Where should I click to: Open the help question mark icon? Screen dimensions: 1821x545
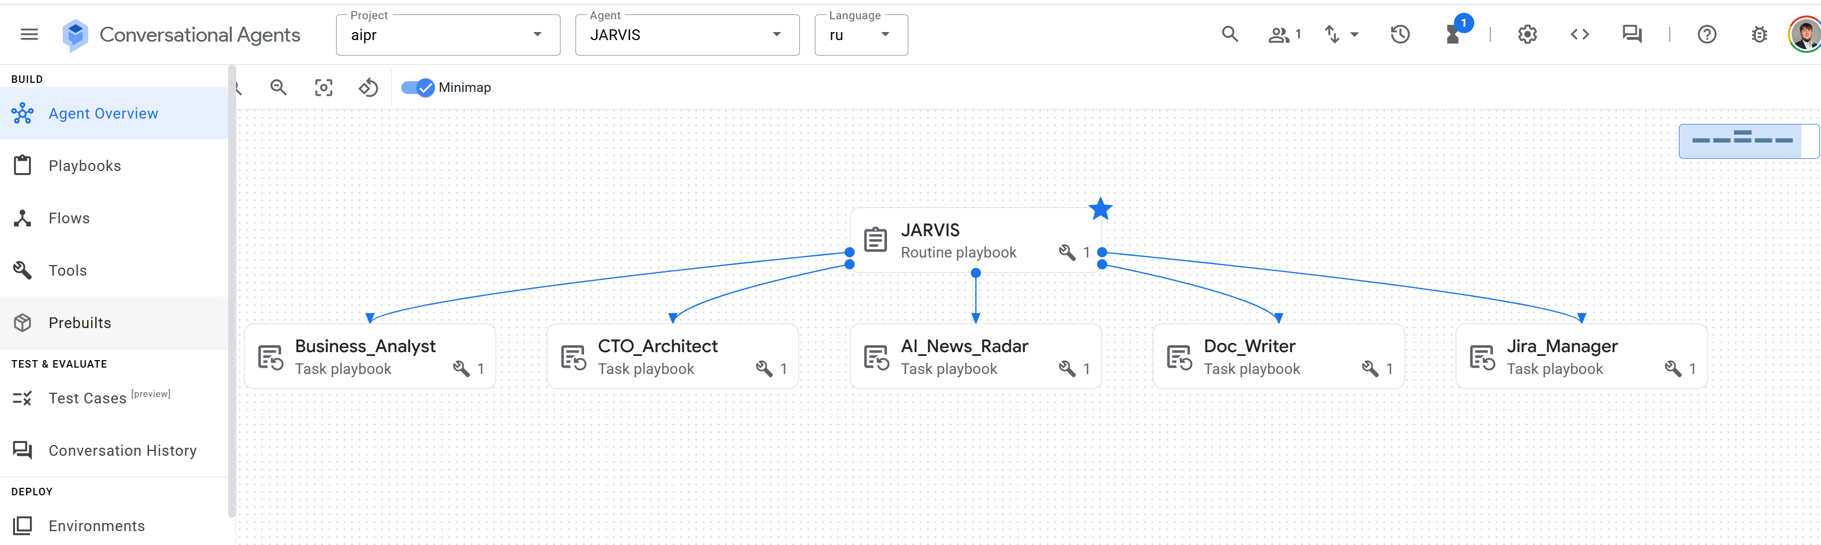[1707, 35]
